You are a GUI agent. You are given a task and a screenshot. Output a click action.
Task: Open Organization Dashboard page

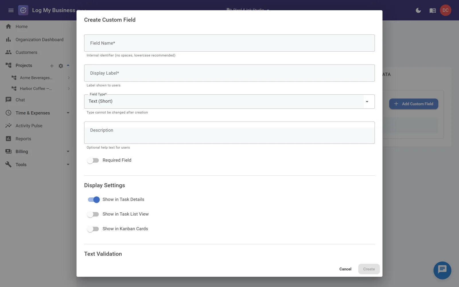click(x=40, y=40)
